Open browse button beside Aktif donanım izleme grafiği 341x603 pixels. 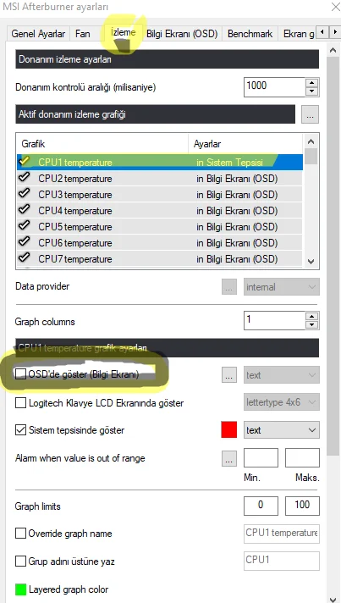pos(310,114)
